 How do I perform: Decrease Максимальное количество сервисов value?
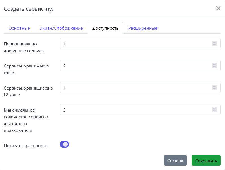(215, 111)
